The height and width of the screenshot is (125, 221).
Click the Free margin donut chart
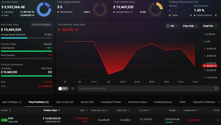100,9
